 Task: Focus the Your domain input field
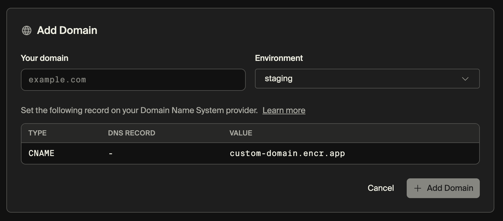[133, 80]
